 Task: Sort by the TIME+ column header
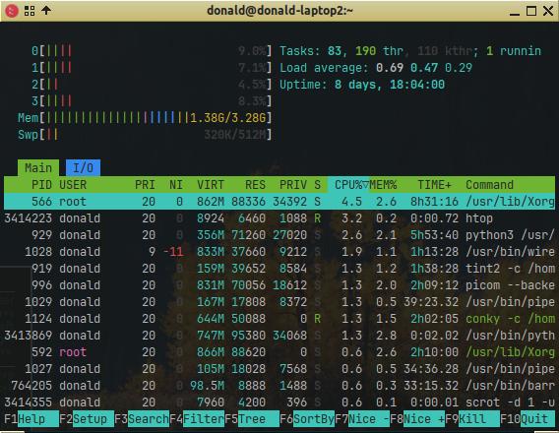434,185
